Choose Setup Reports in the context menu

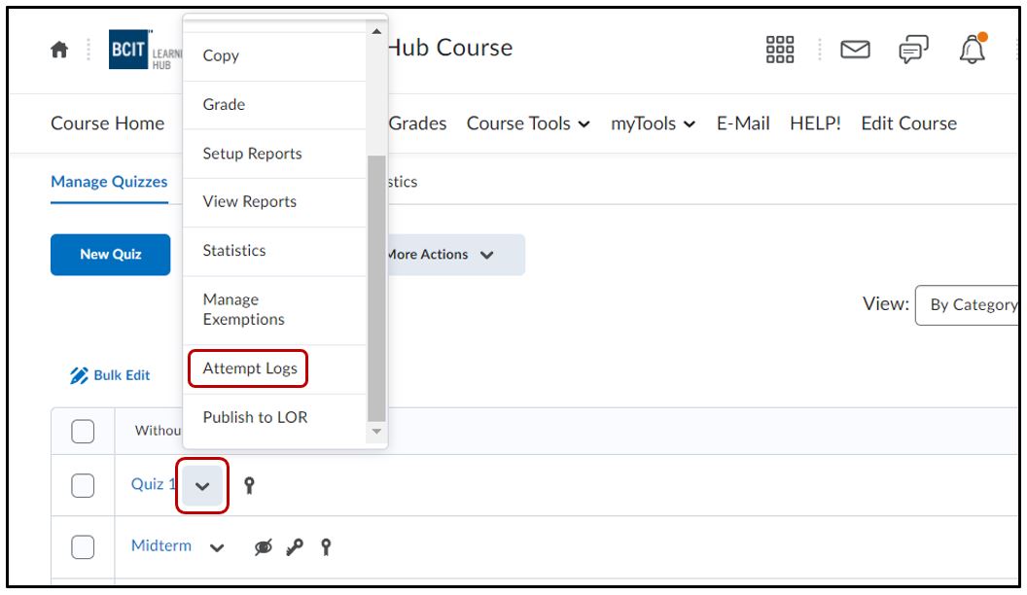[252, 154]
